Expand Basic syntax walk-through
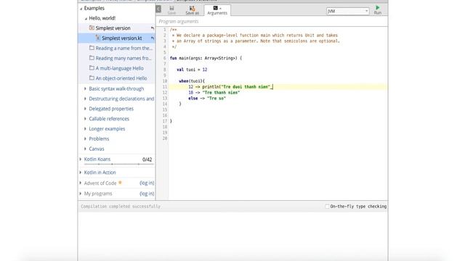Viewport: 465px width, 261px height. click(x=85, y=88)
